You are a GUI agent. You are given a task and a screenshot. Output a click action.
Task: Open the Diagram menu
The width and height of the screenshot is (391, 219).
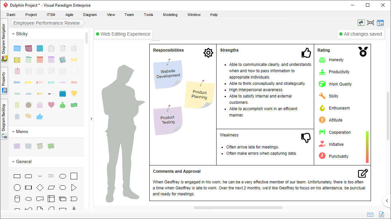pos(90,15)
